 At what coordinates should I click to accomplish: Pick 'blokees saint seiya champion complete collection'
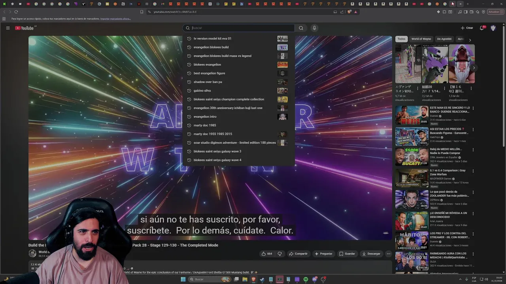[x=239, y=99]
